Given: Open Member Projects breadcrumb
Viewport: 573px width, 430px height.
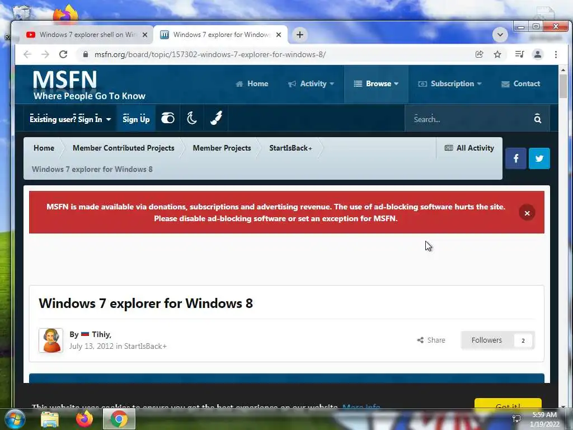Looking at the screenshot, I should coord(222,148).
